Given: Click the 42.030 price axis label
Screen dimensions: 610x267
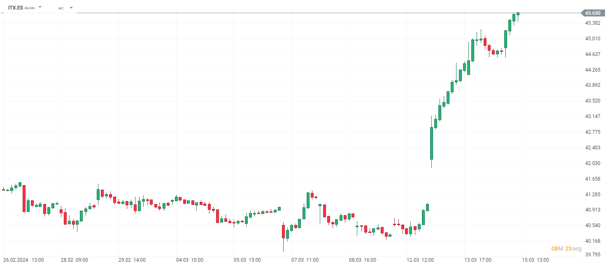Looking at the screenshot, I should pos(592,163).
